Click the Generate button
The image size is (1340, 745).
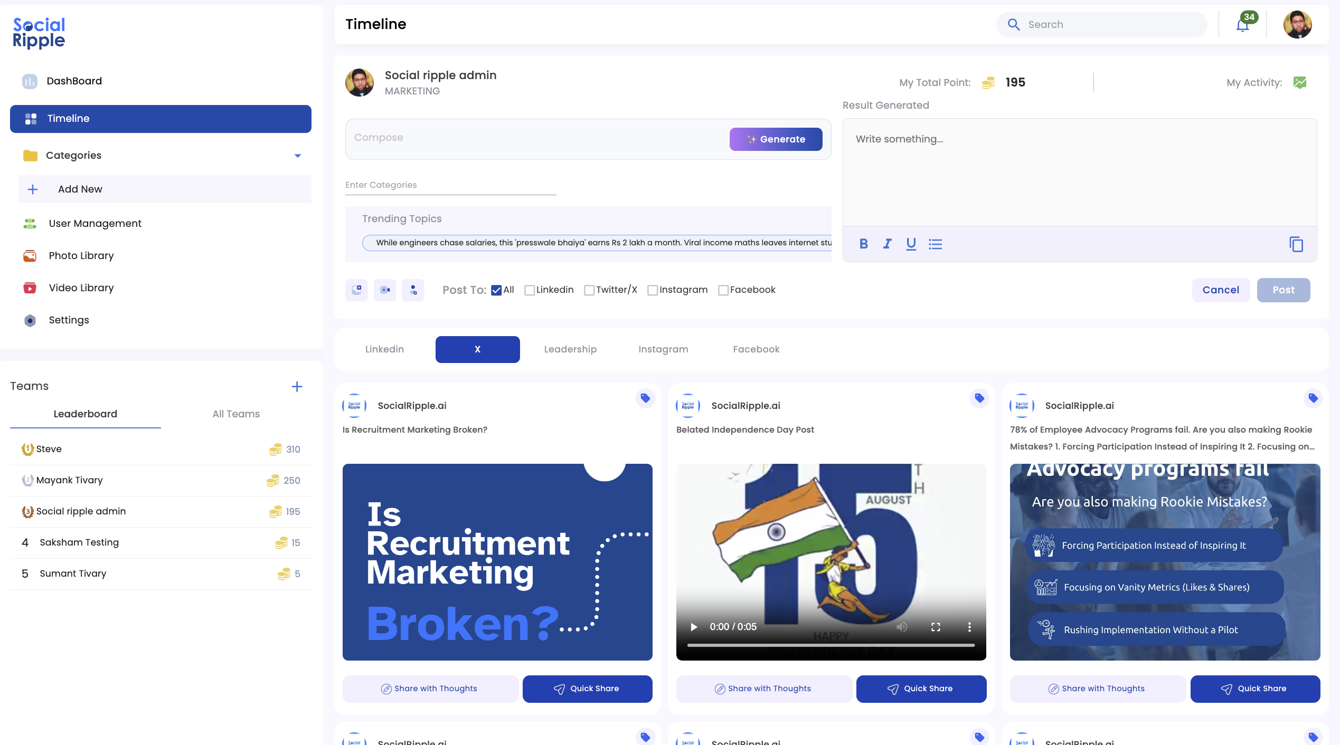tap(776, 139)
